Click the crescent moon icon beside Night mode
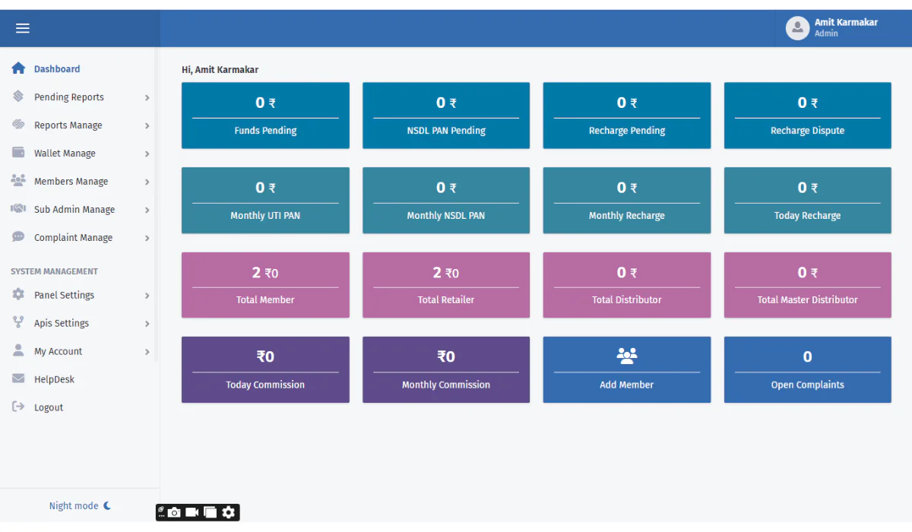 (x=107, y=505)
